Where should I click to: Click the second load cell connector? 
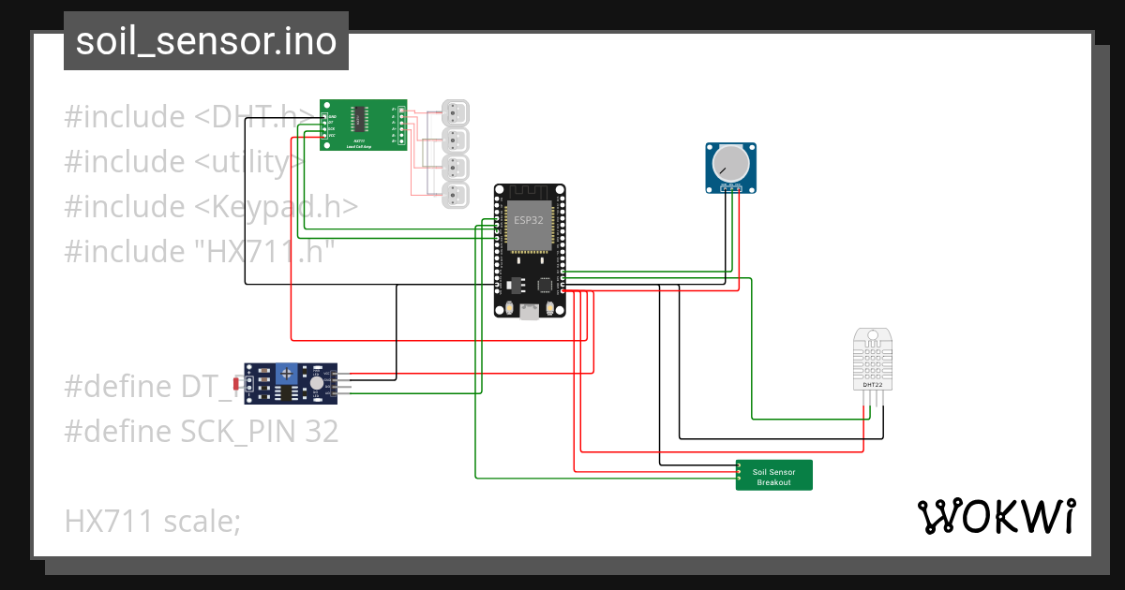(455, 140)
